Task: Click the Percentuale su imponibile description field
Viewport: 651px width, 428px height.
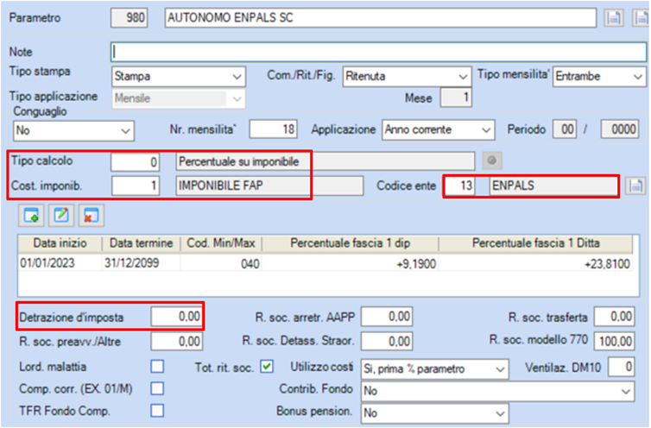Action: (325, 161)
